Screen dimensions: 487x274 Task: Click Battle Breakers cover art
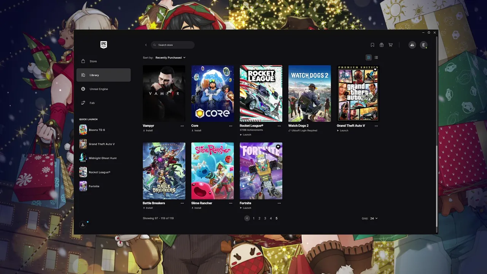point(164,171)
